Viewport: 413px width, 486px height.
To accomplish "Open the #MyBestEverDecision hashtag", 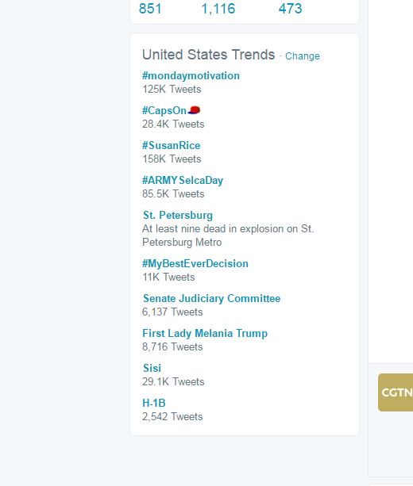I will tap(195, 264).
